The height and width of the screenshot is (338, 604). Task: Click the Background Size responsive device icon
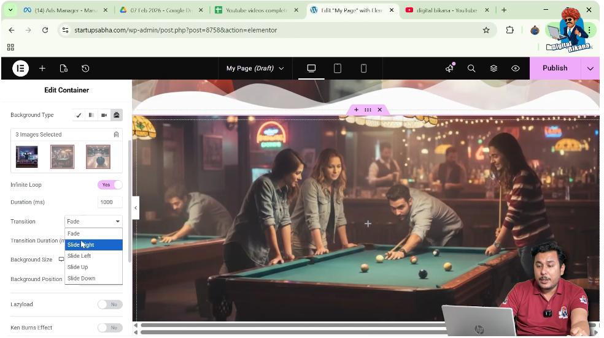[x=61, y=260]
